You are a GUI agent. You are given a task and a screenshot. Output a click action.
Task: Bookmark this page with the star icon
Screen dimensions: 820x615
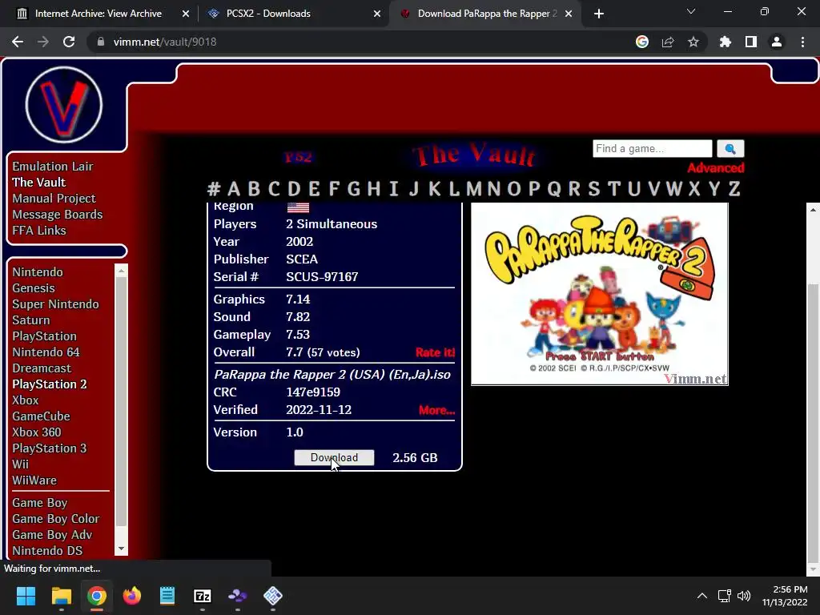pos(693,42)
